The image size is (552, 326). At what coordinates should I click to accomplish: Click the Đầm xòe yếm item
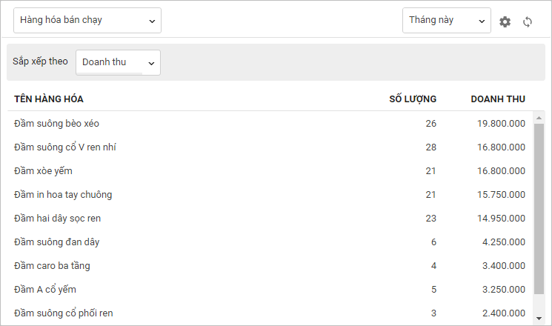(x=43, y=171)
